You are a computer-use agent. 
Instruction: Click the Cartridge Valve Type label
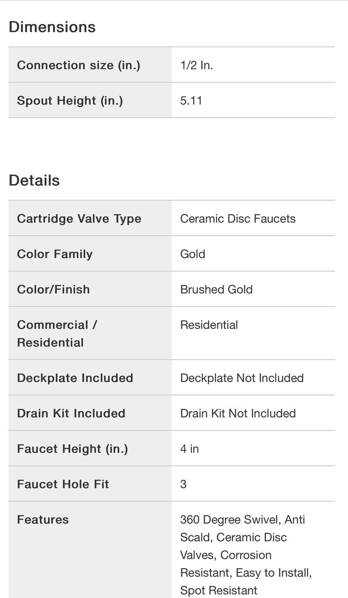click(x=79, y=219)
